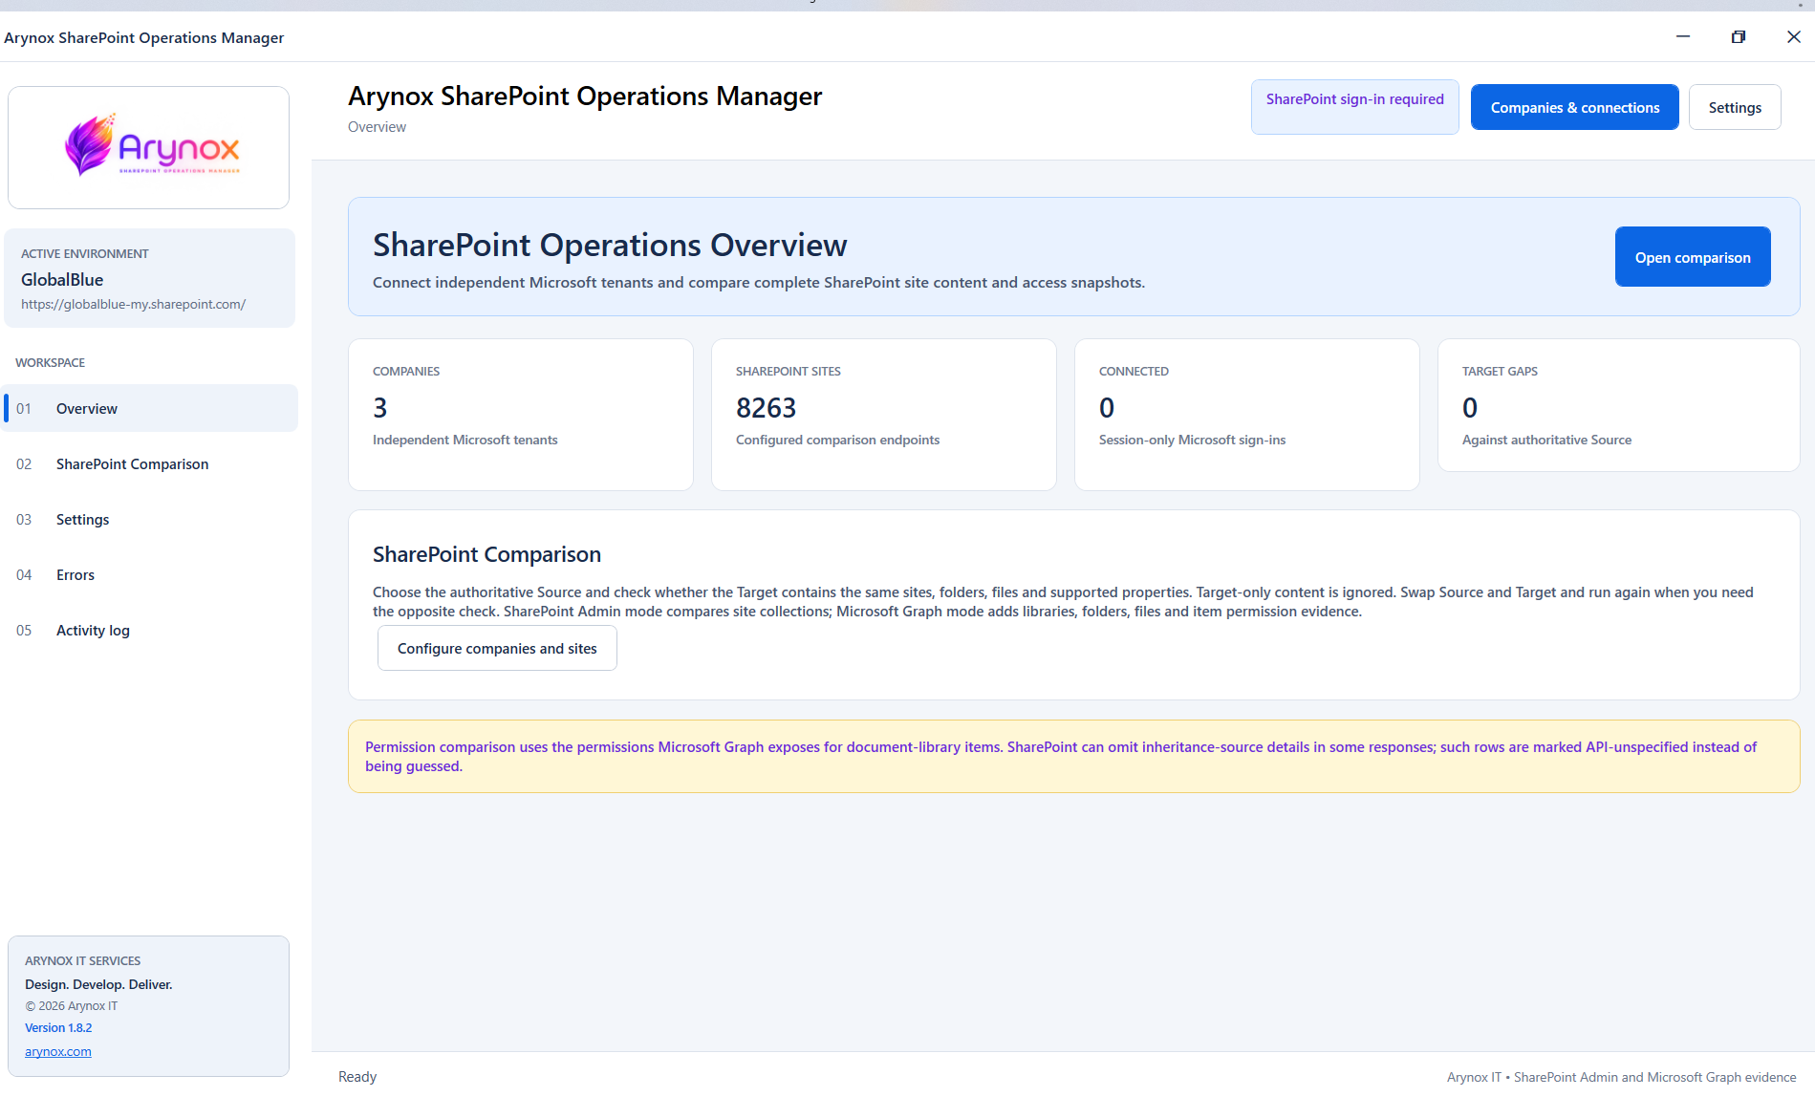This screenshot has width=1815, height=1097.
Task: Select the Companies card showing 3
Action: coord(520,414)
